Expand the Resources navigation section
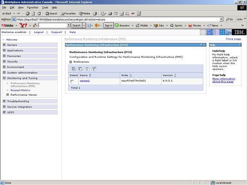 [4, 56]
